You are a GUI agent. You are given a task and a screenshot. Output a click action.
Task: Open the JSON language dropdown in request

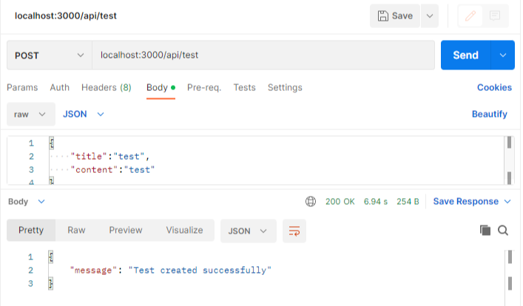pos(84,114)
